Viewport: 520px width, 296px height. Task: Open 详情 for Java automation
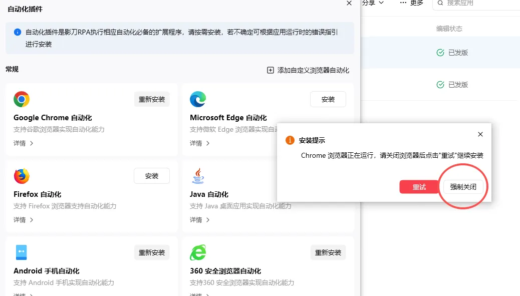pos(200,220)
